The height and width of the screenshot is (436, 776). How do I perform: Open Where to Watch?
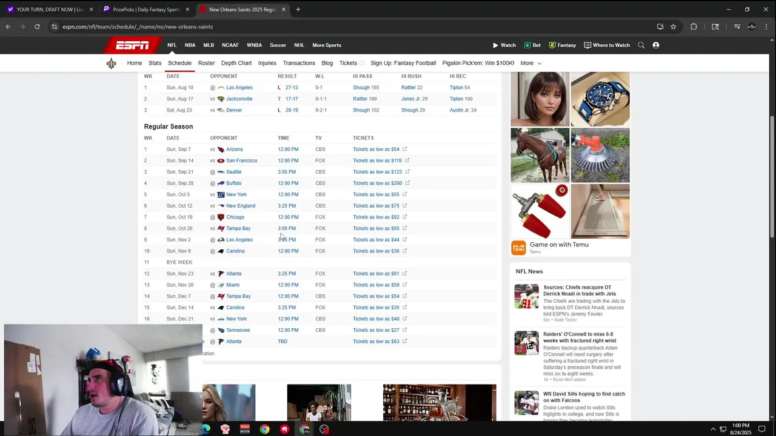coord(606,45)
